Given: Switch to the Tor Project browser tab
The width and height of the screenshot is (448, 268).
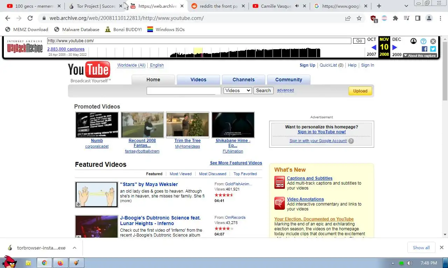Looking at the screenshot, I should 95,6.
